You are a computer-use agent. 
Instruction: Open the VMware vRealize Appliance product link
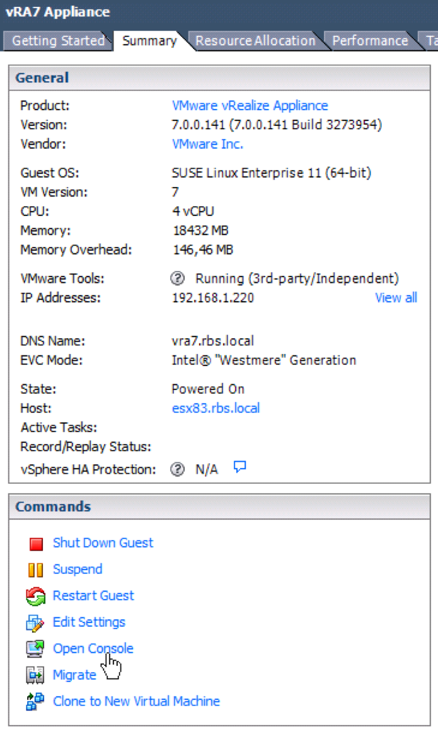(250, 105)
